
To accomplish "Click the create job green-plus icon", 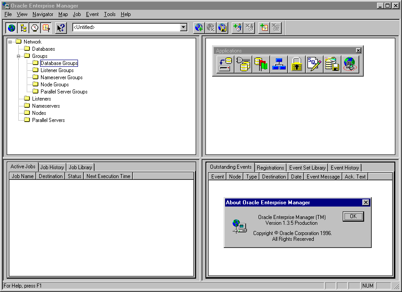I will (x=238, y=28).
